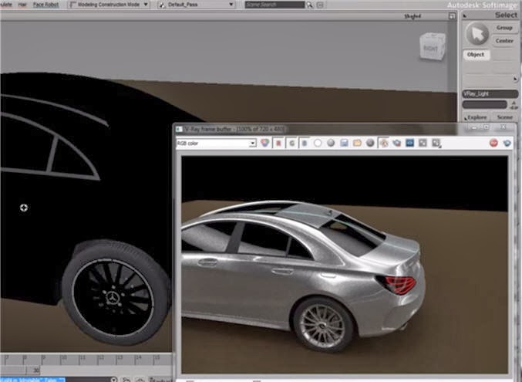Click frame 10 on the timeline
Screen dimensions: 522x382
point(64,357)
